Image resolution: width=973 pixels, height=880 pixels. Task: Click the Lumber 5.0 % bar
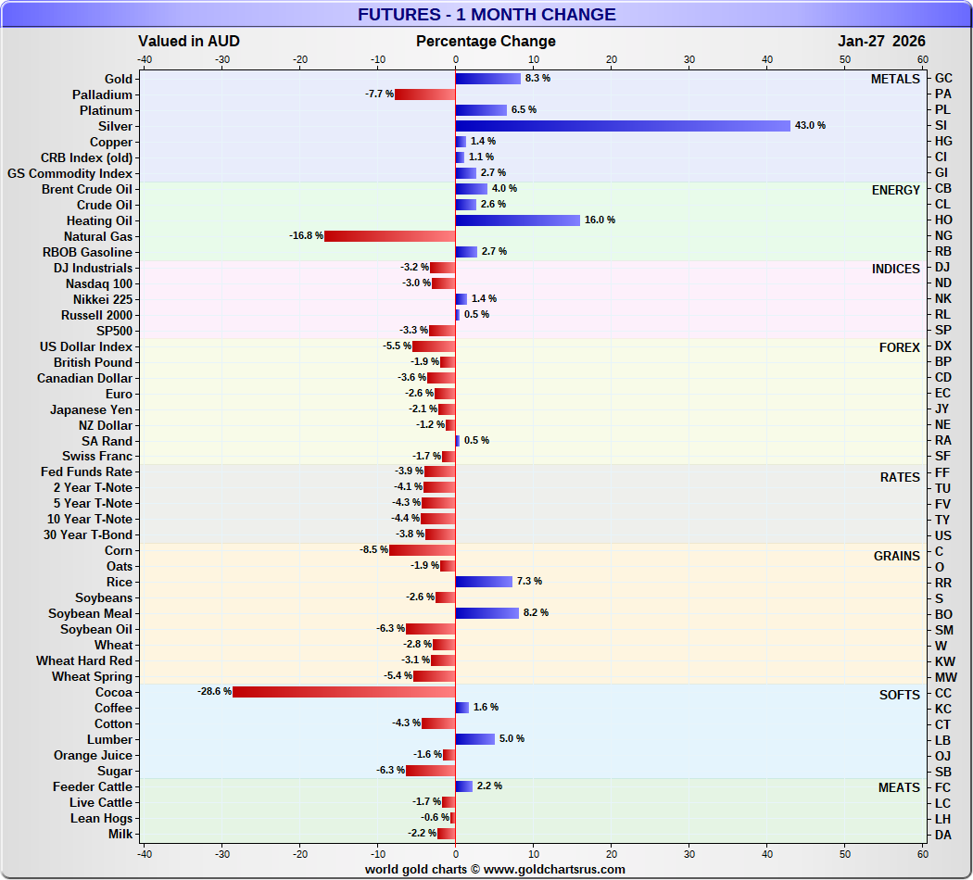coord(475,739)
